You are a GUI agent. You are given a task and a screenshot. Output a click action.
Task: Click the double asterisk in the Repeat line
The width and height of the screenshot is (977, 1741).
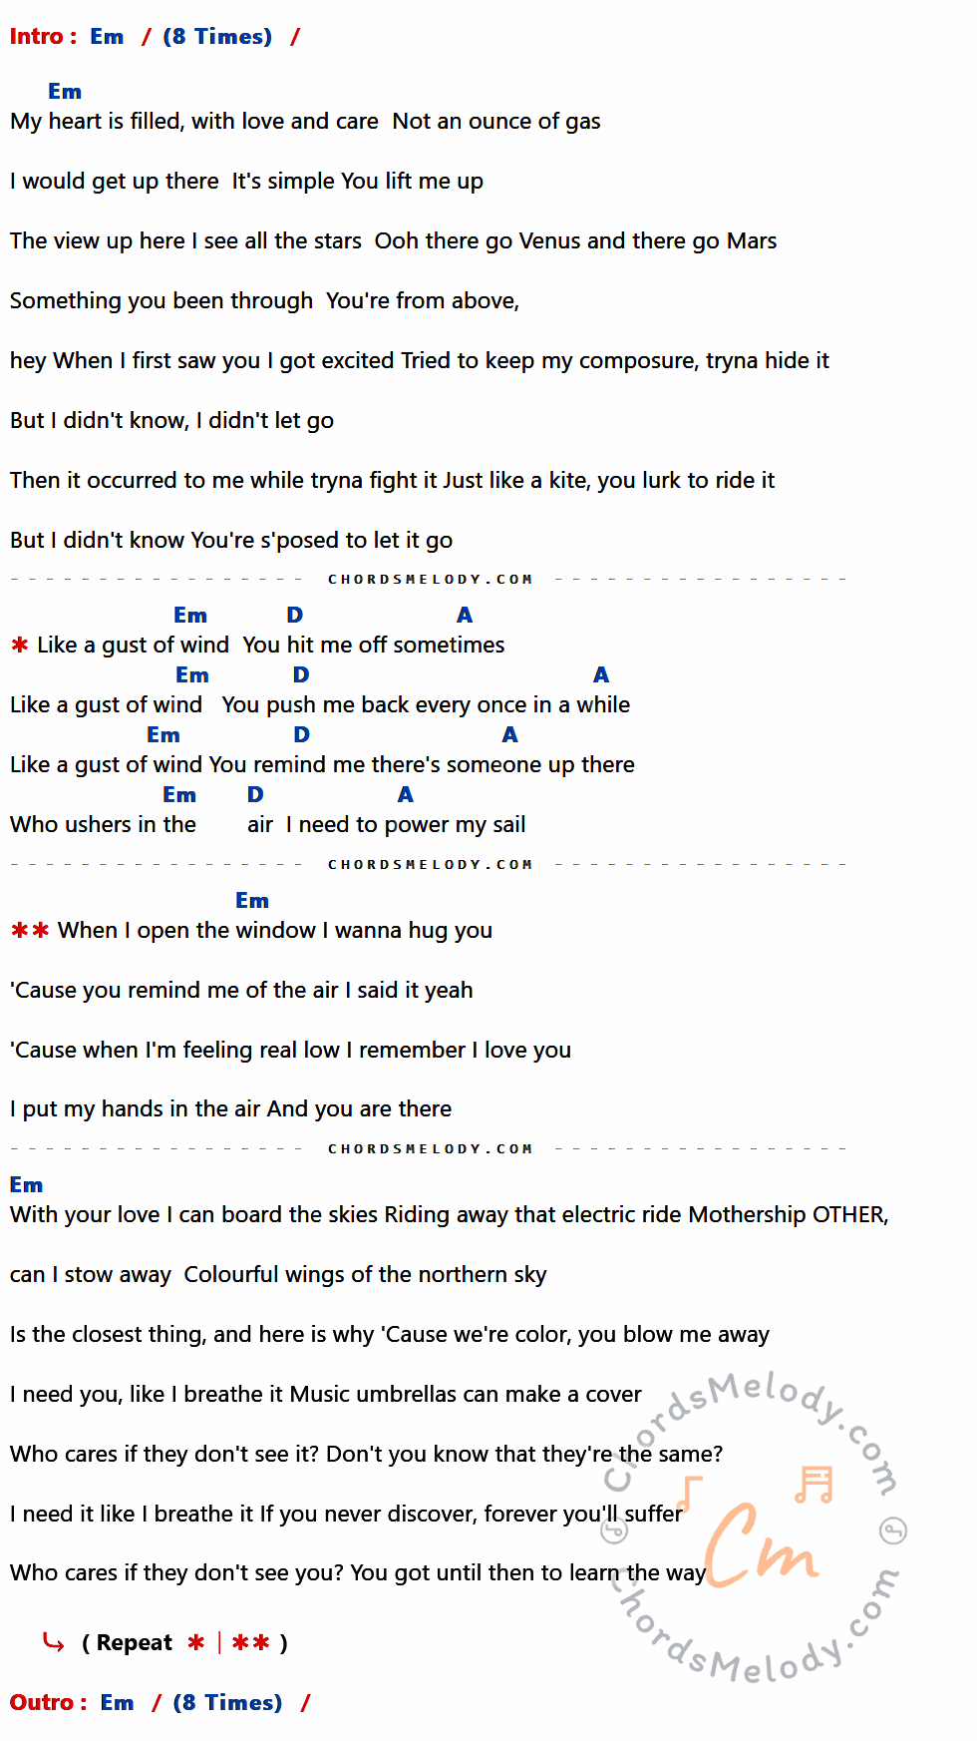(251, 1642)
